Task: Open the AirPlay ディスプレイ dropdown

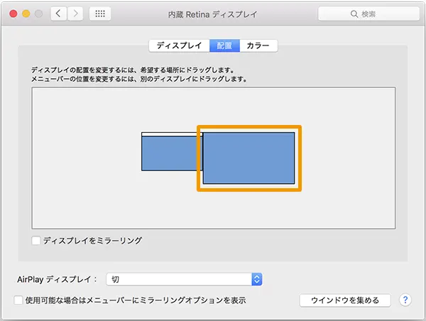Action: tap(184, 280)
